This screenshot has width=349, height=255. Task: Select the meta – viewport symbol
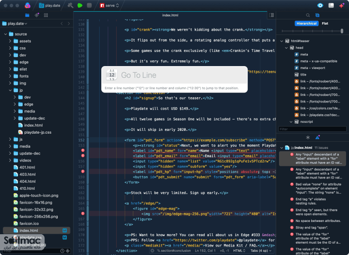tap(310, 68)
